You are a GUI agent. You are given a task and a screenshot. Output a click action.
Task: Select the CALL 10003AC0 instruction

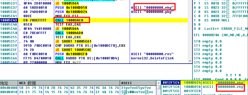click(x=69, y=20)
